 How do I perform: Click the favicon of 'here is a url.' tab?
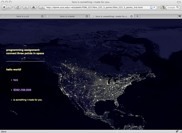pyautogui.click(x=3, y=16)
